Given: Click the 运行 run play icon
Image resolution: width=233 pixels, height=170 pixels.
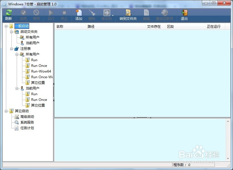Looking at the screenshot, I should pos(51,13).
